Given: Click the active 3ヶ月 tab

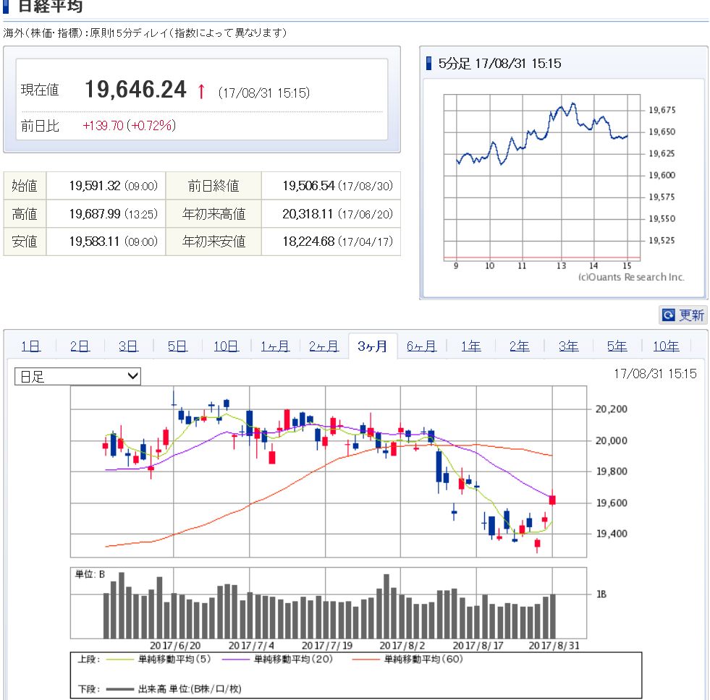Looking at the screenshot, I should click(372, 346).
